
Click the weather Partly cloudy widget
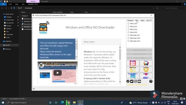click(138, 102)
